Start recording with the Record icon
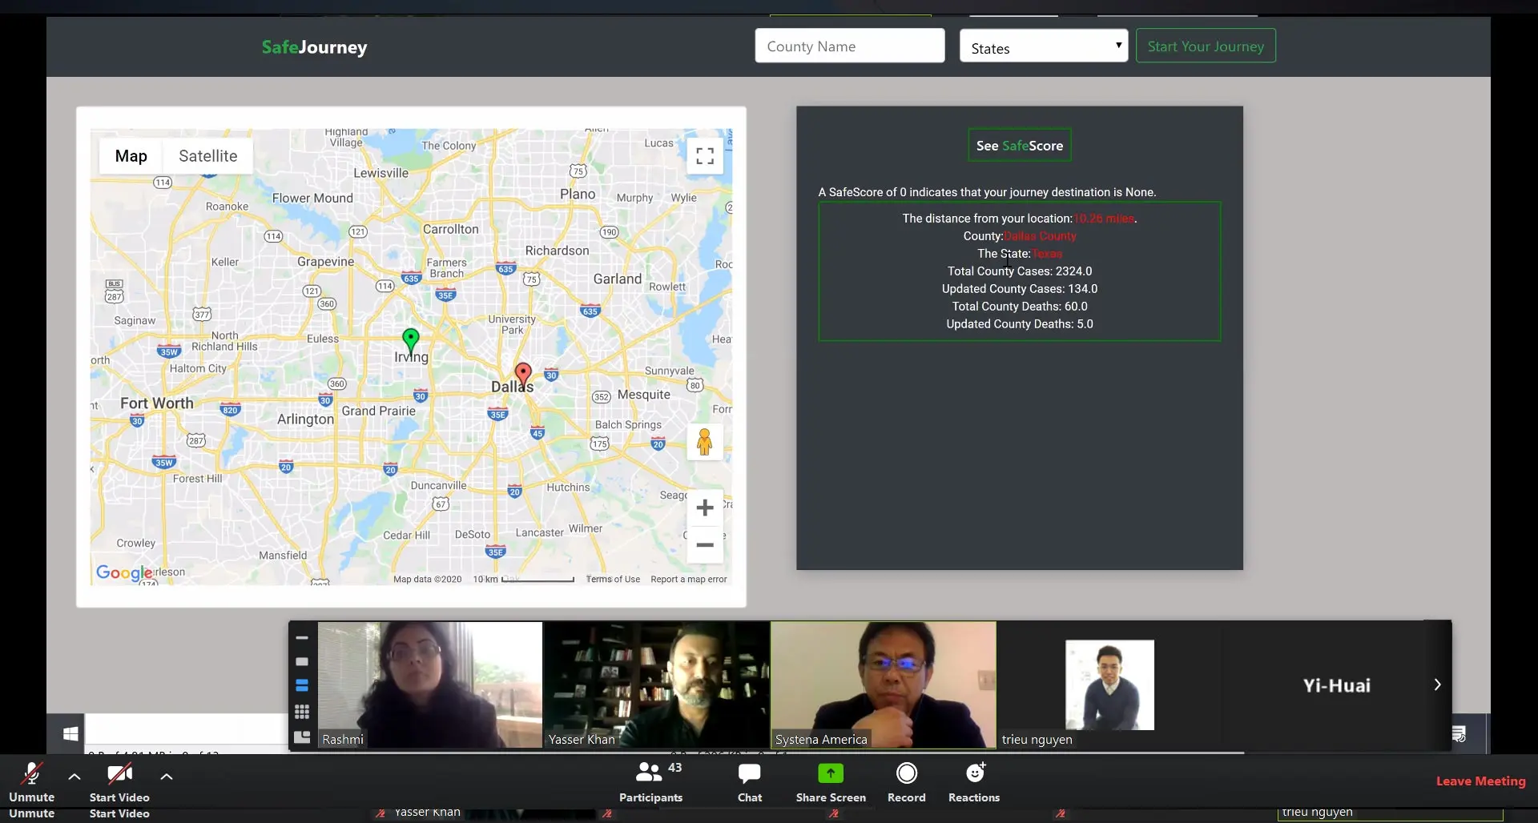Image resolution: width=1538 pixels, height=823 pixels. pyautogui.click(x=906, y=774)
